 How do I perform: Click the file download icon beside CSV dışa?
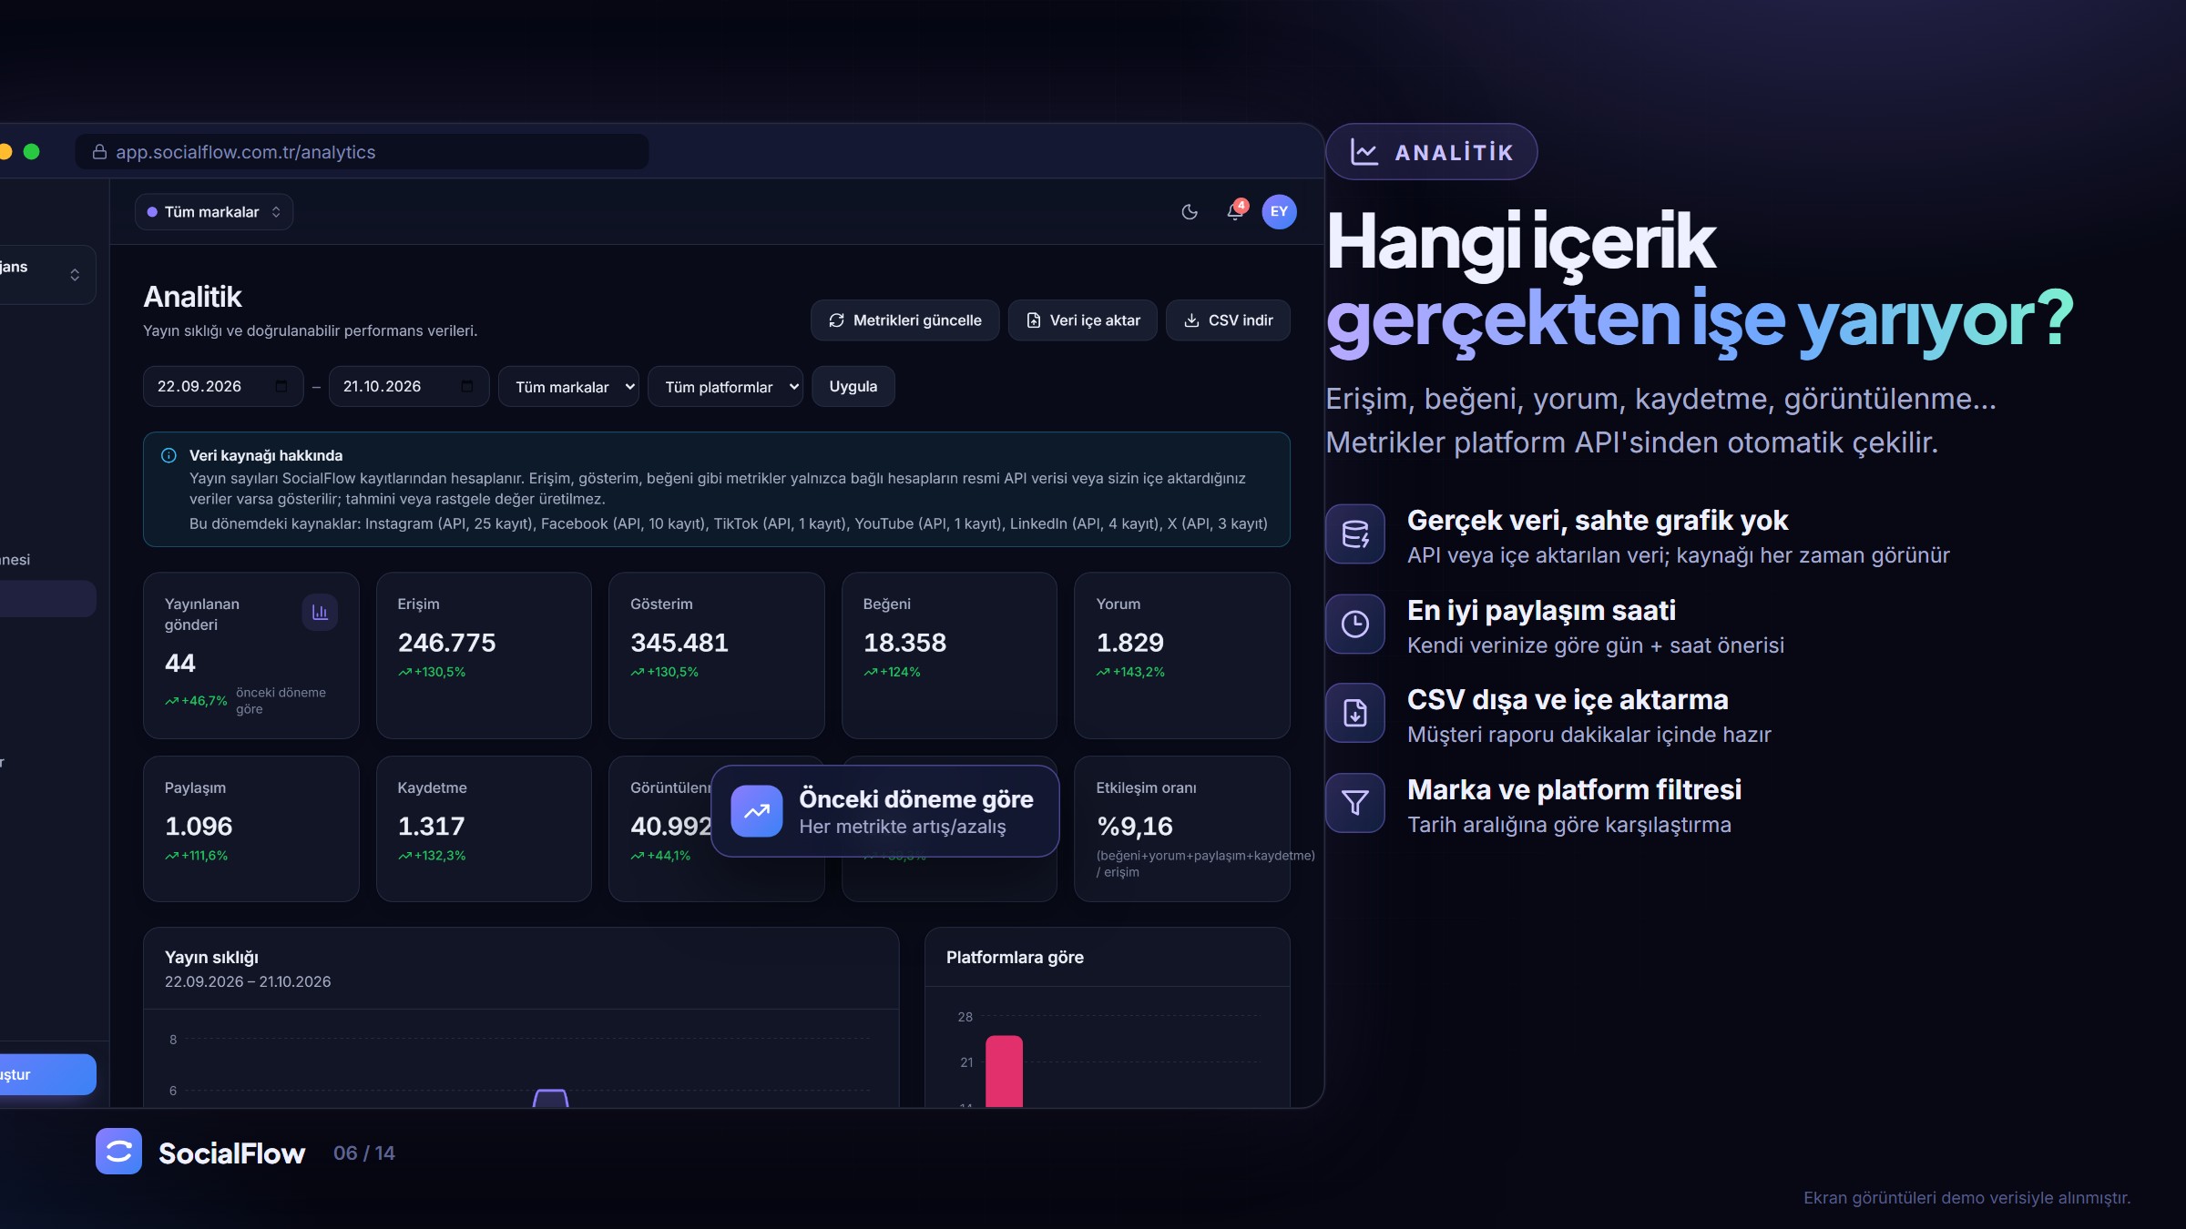coord(1355,713)
